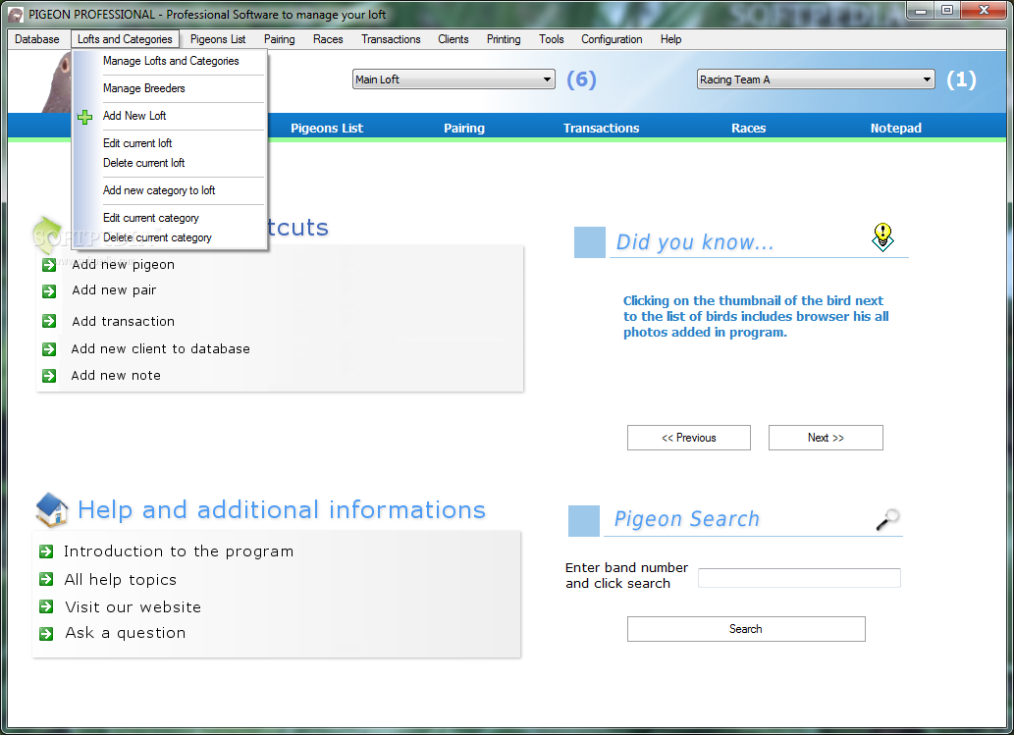Click the green arrow icon beside All help topics
The width and height of the screenshot is (1014, 735).
click(46, 579)
